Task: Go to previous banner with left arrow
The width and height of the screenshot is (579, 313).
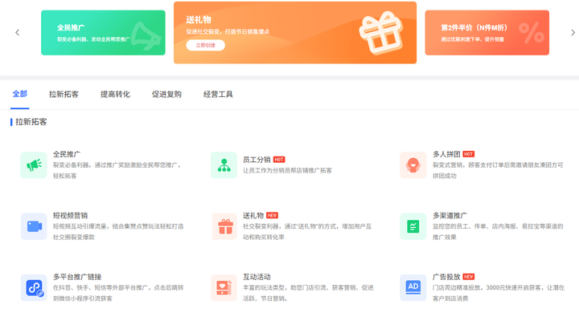Action: pos(18,32)
